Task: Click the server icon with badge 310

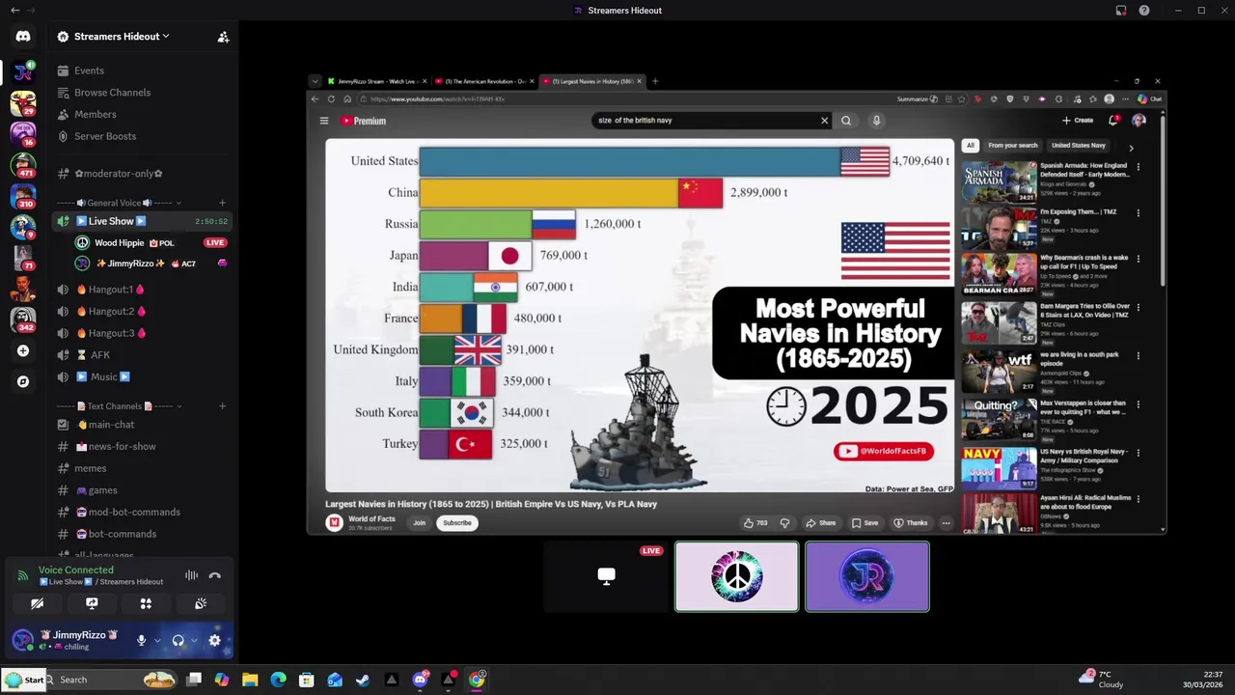Action: [23, 196]
